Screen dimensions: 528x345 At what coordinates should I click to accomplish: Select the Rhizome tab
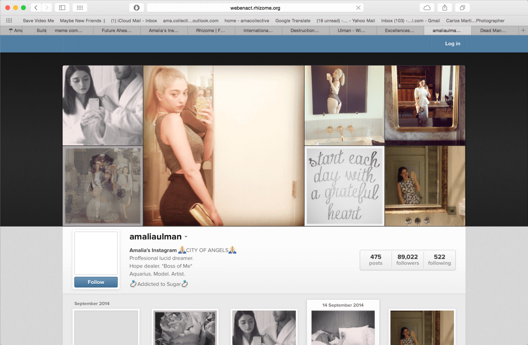pos(211,30)
